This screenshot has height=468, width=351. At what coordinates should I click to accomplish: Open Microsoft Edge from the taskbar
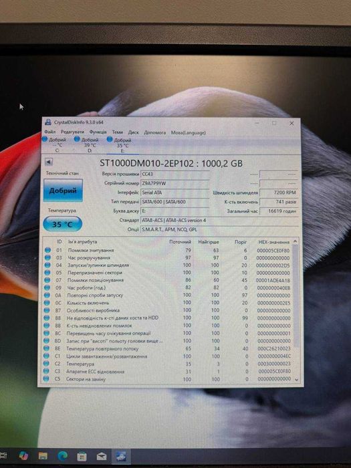tap(62, 456)
